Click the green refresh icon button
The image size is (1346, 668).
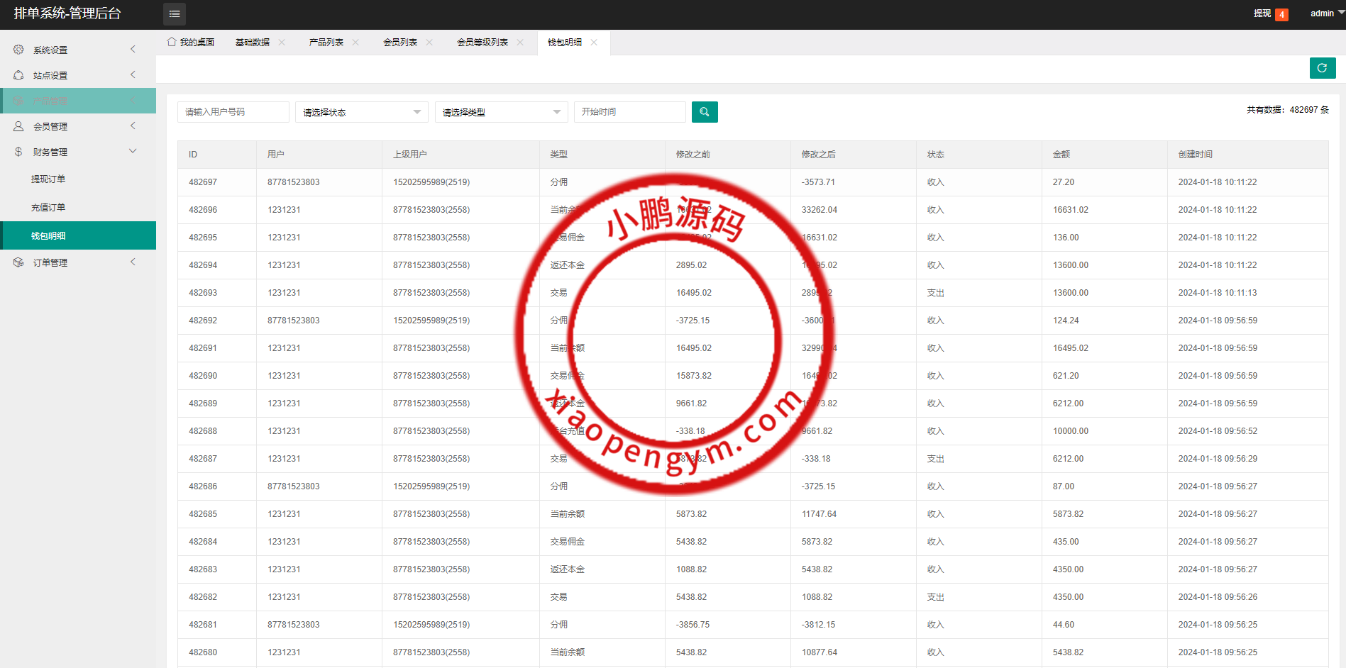coord(1322,68)
